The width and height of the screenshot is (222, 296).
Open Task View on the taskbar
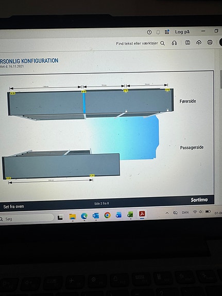click(60, 217)
